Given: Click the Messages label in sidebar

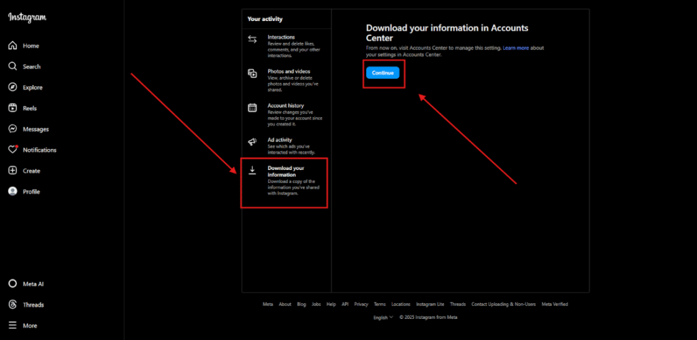Looking at the screenshot, I should (36, 129).
